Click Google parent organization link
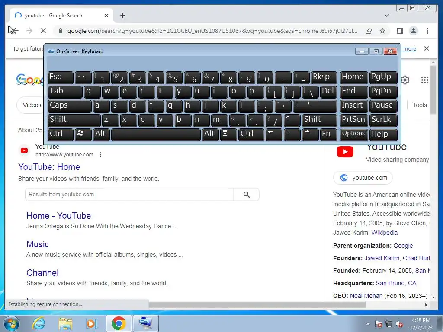Image resolution: width=443 pixels, height=332 pixels. click(x=403, y=246)
